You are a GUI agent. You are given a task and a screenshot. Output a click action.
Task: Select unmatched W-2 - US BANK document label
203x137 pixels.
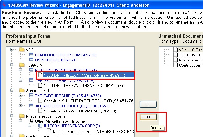(x=191, y=50)
